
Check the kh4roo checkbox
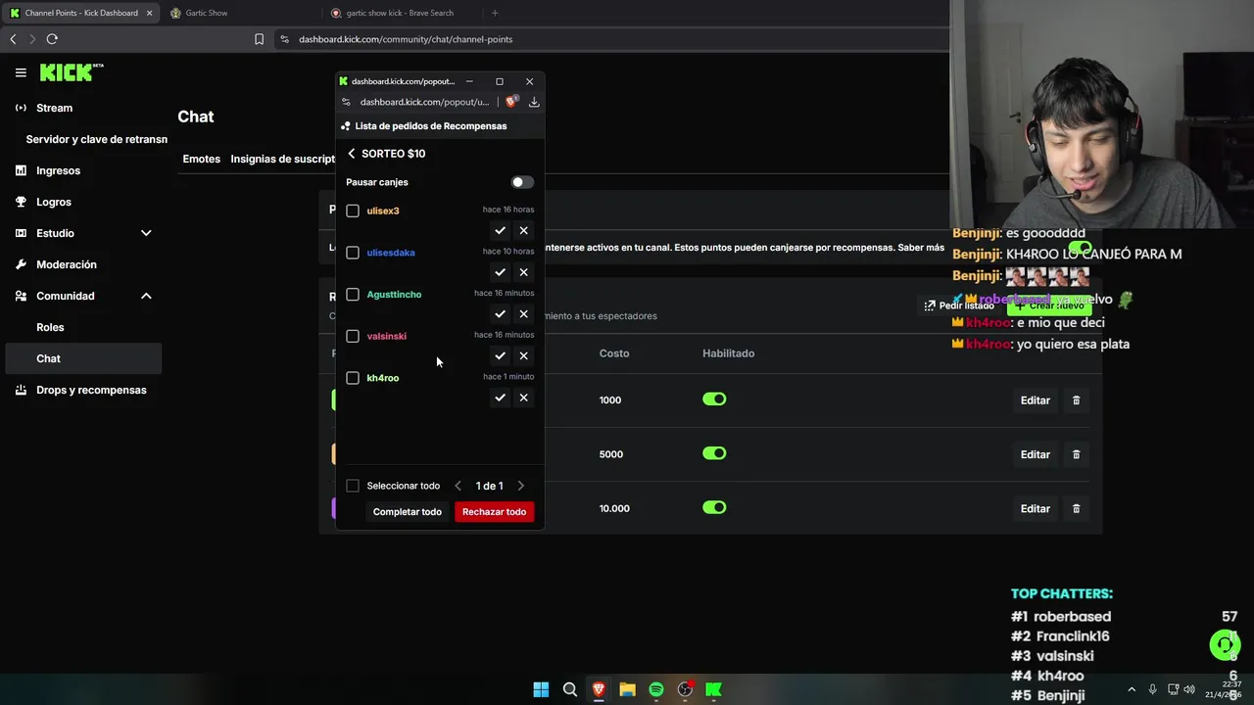point(353,378)
